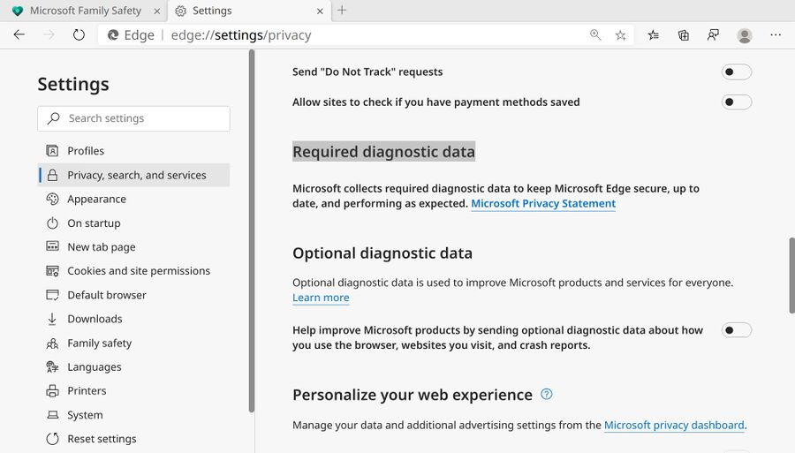The height and width of the screenshot is (453, 795).
Task: Toggle allow sites to check payment methods
Action: pos(736,102)
